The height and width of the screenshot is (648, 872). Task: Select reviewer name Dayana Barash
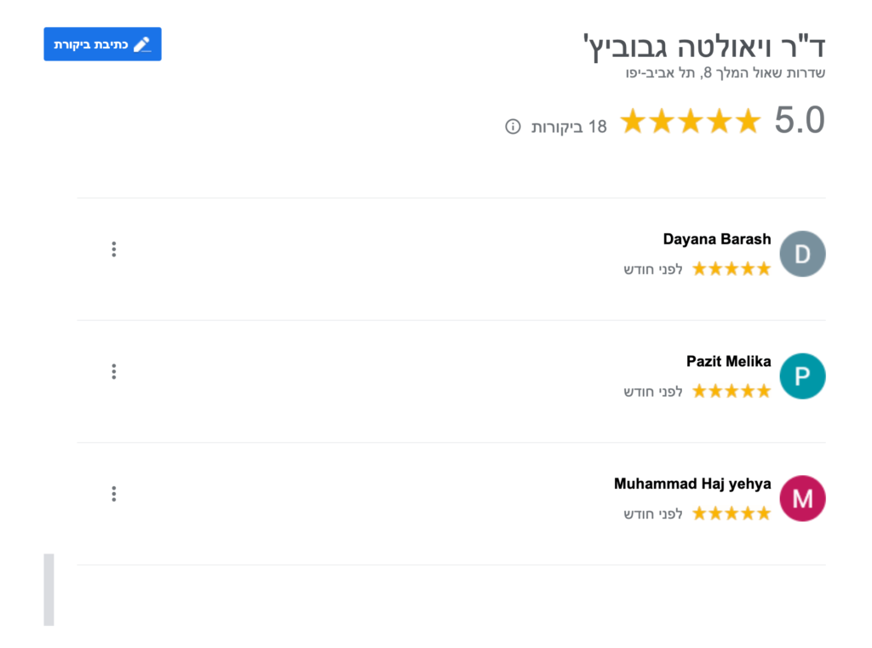click(717, 239)
